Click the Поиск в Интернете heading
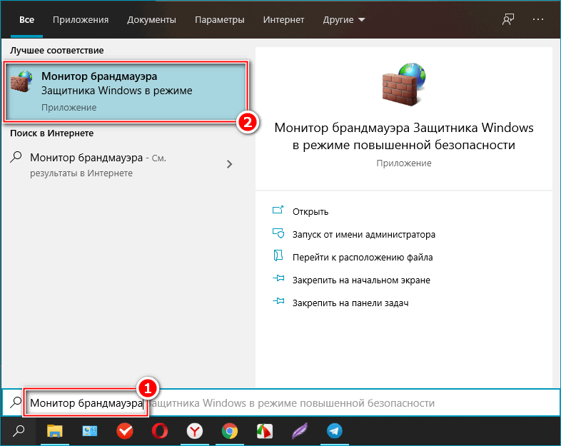This screenshot has height=446, width=561. point(52,133)
